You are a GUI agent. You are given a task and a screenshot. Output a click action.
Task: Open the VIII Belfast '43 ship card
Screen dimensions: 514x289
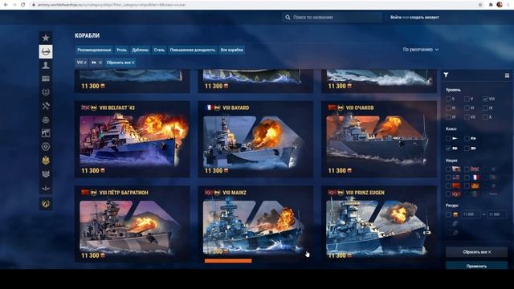pos(132,139)
